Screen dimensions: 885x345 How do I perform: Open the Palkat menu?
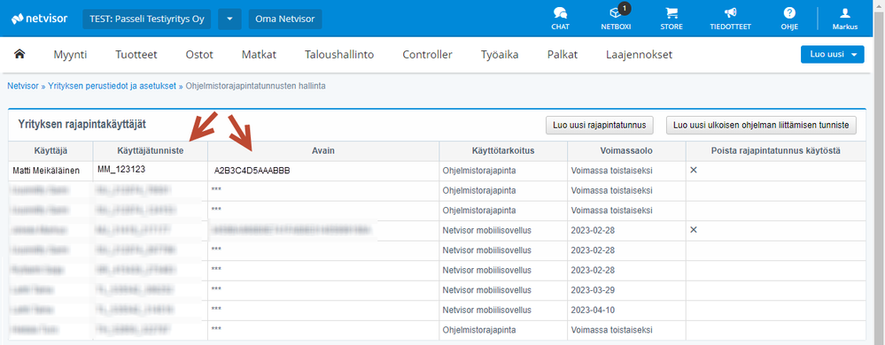click(563, 55)
